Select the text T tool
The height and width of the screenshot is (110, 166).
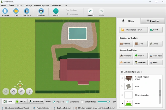tap(29, 91)
